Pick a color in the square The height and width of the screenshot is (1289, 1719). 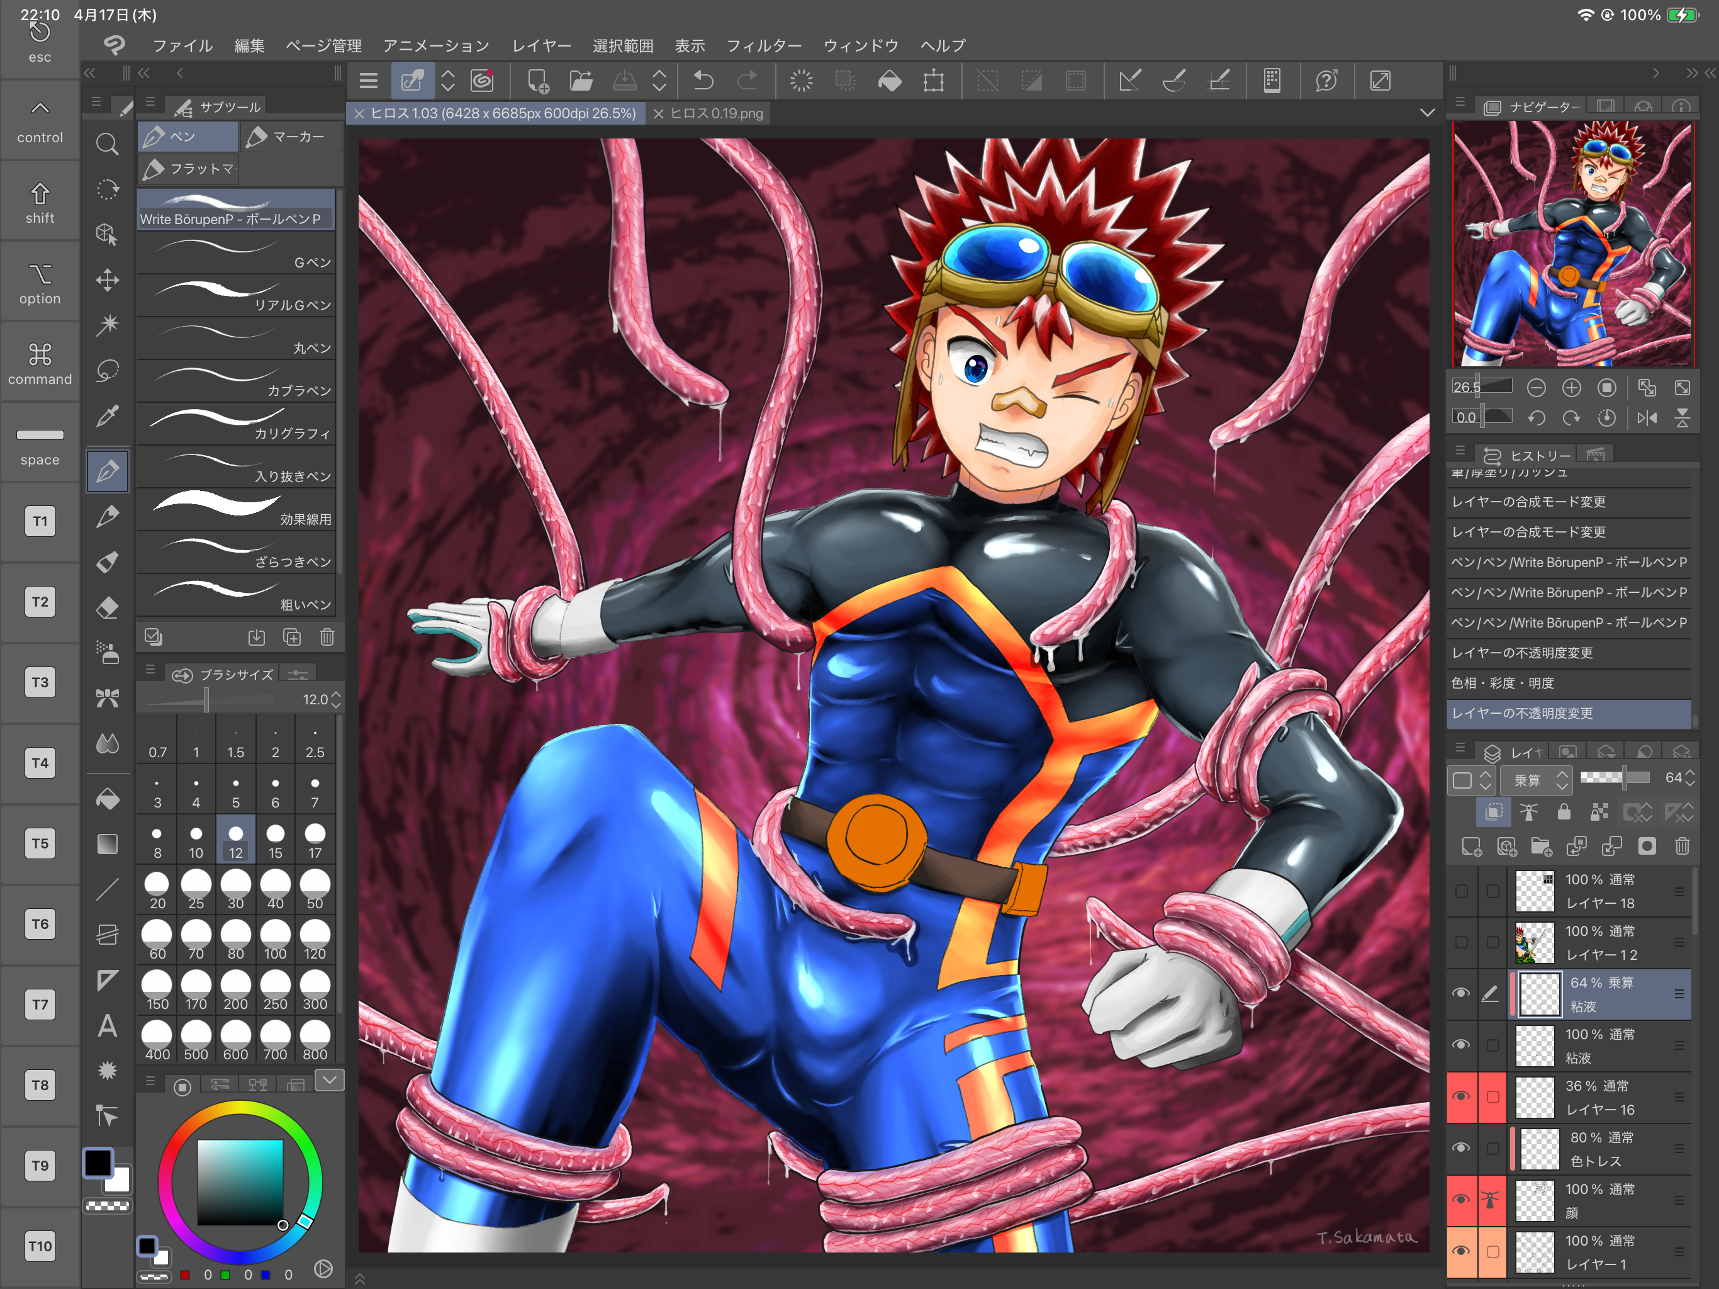239,1182
